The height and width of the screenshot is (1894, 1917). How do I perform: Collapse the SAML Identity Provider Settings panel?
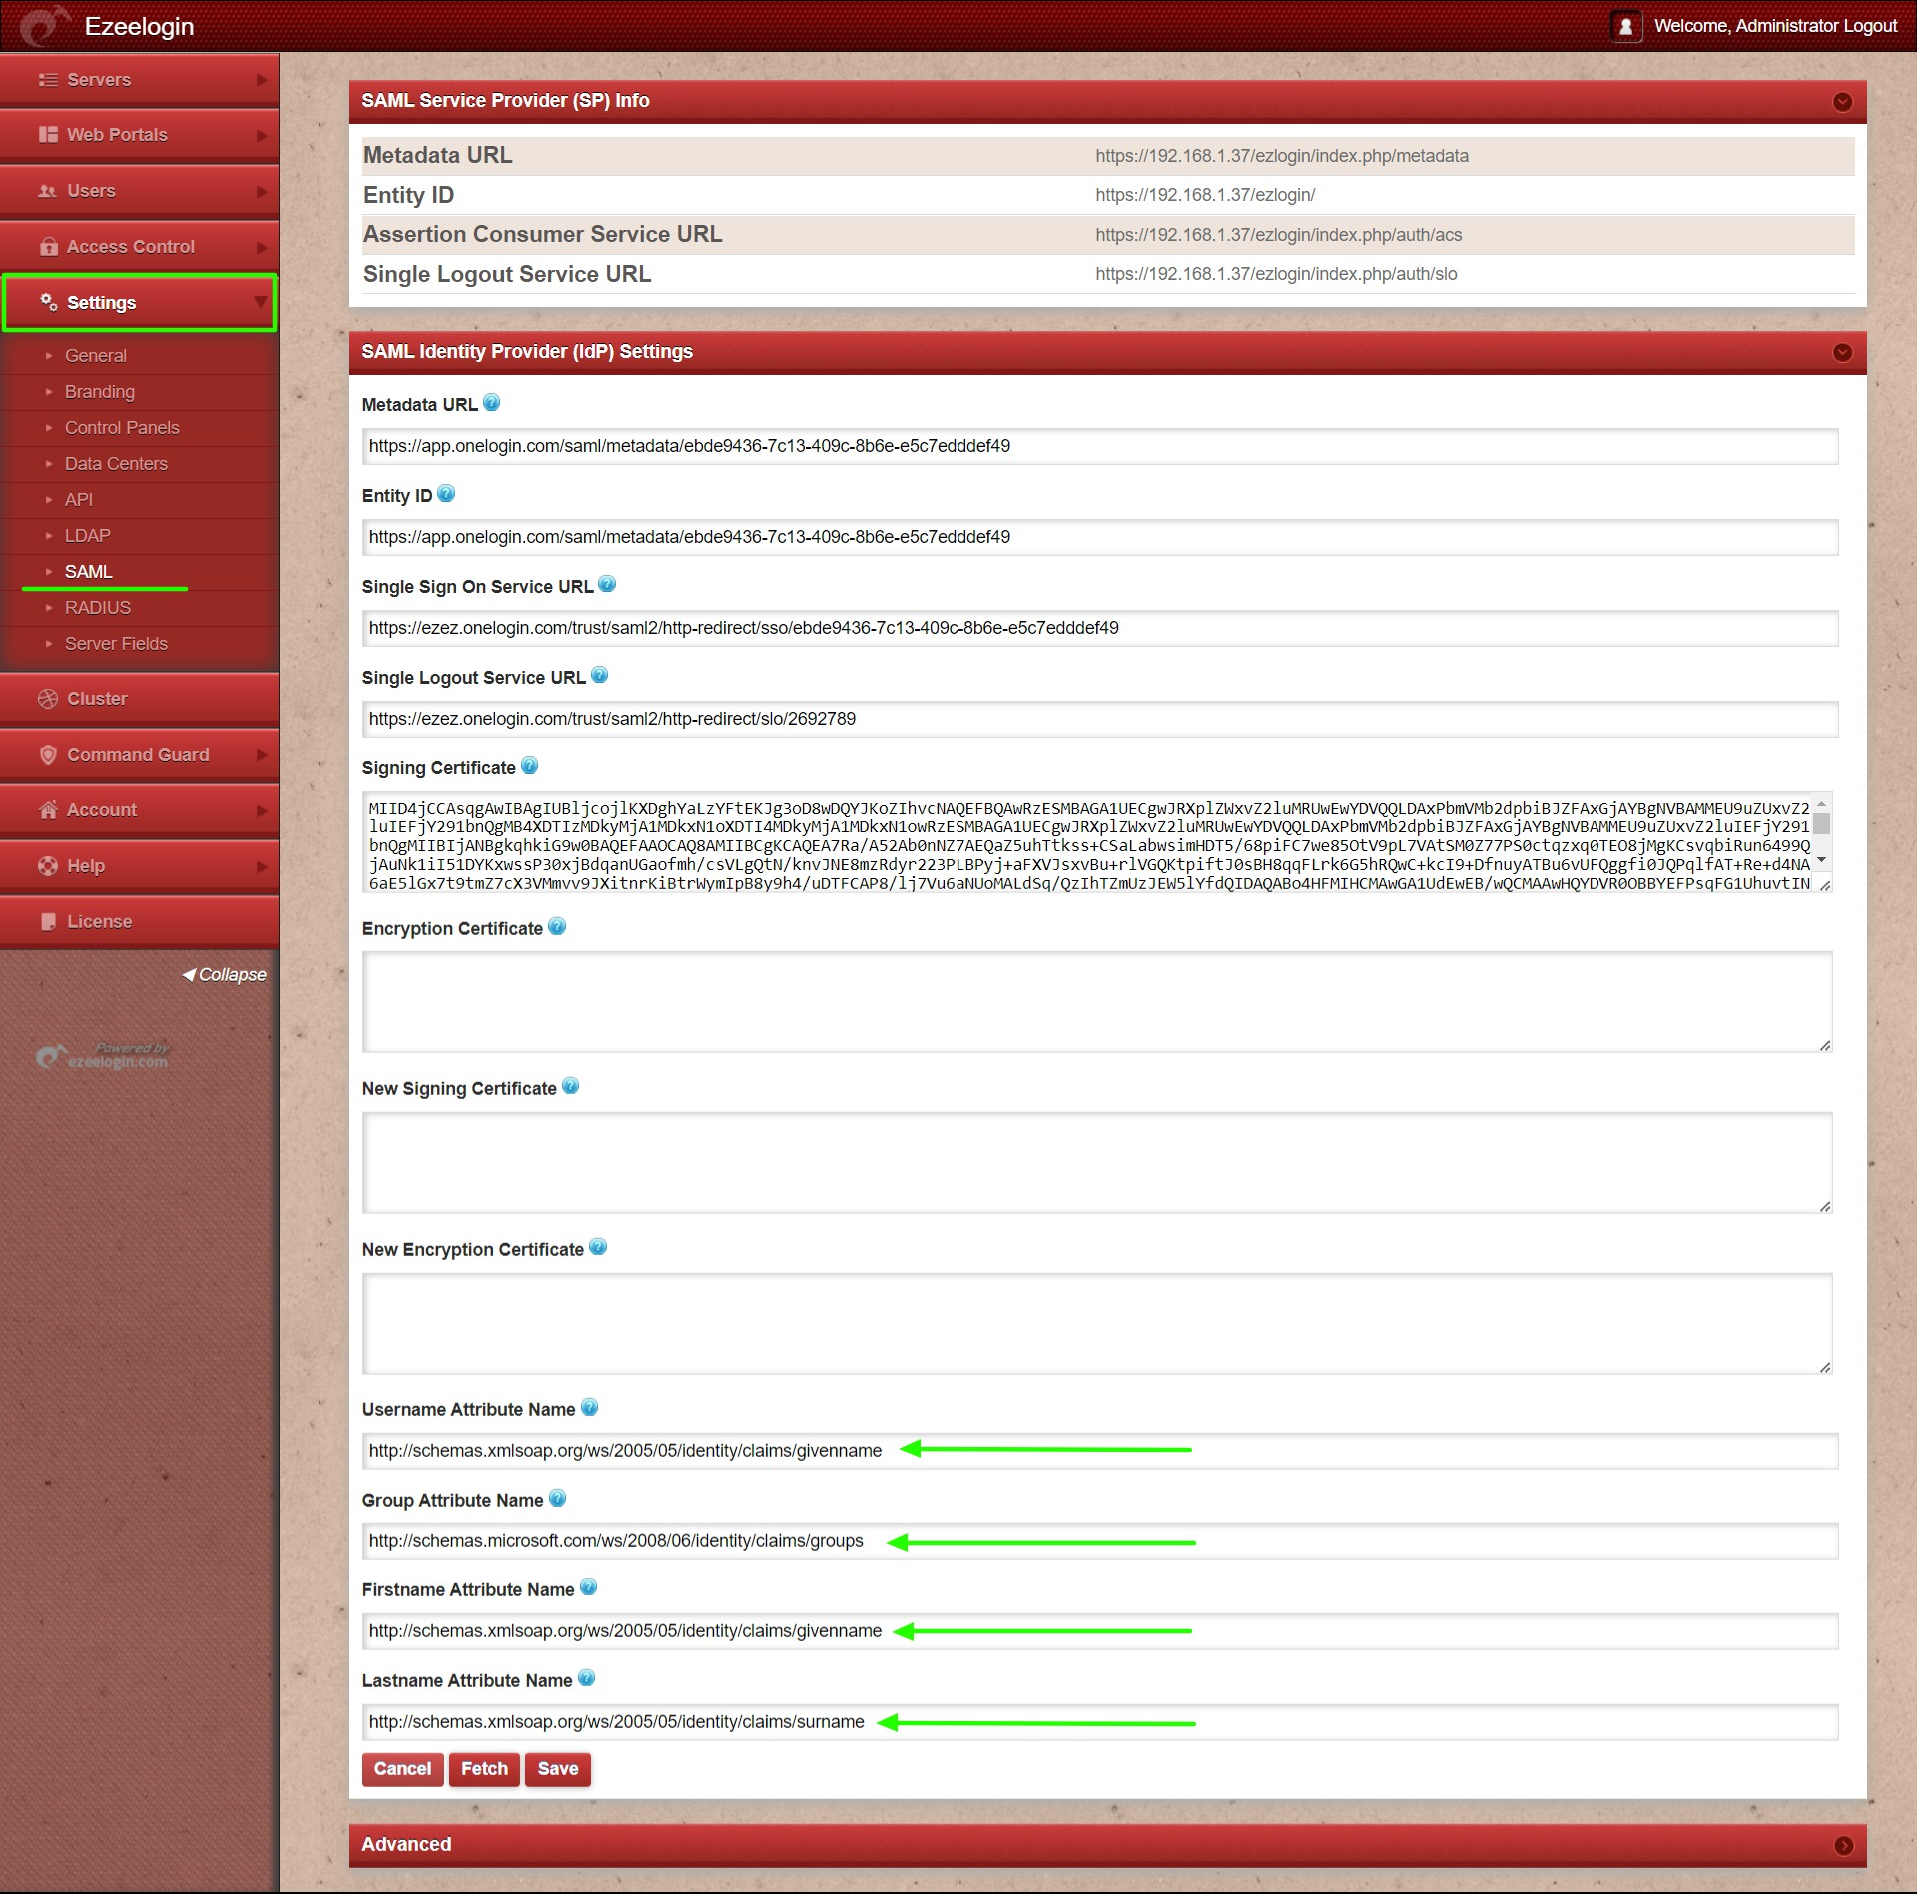click(1843, 353)
